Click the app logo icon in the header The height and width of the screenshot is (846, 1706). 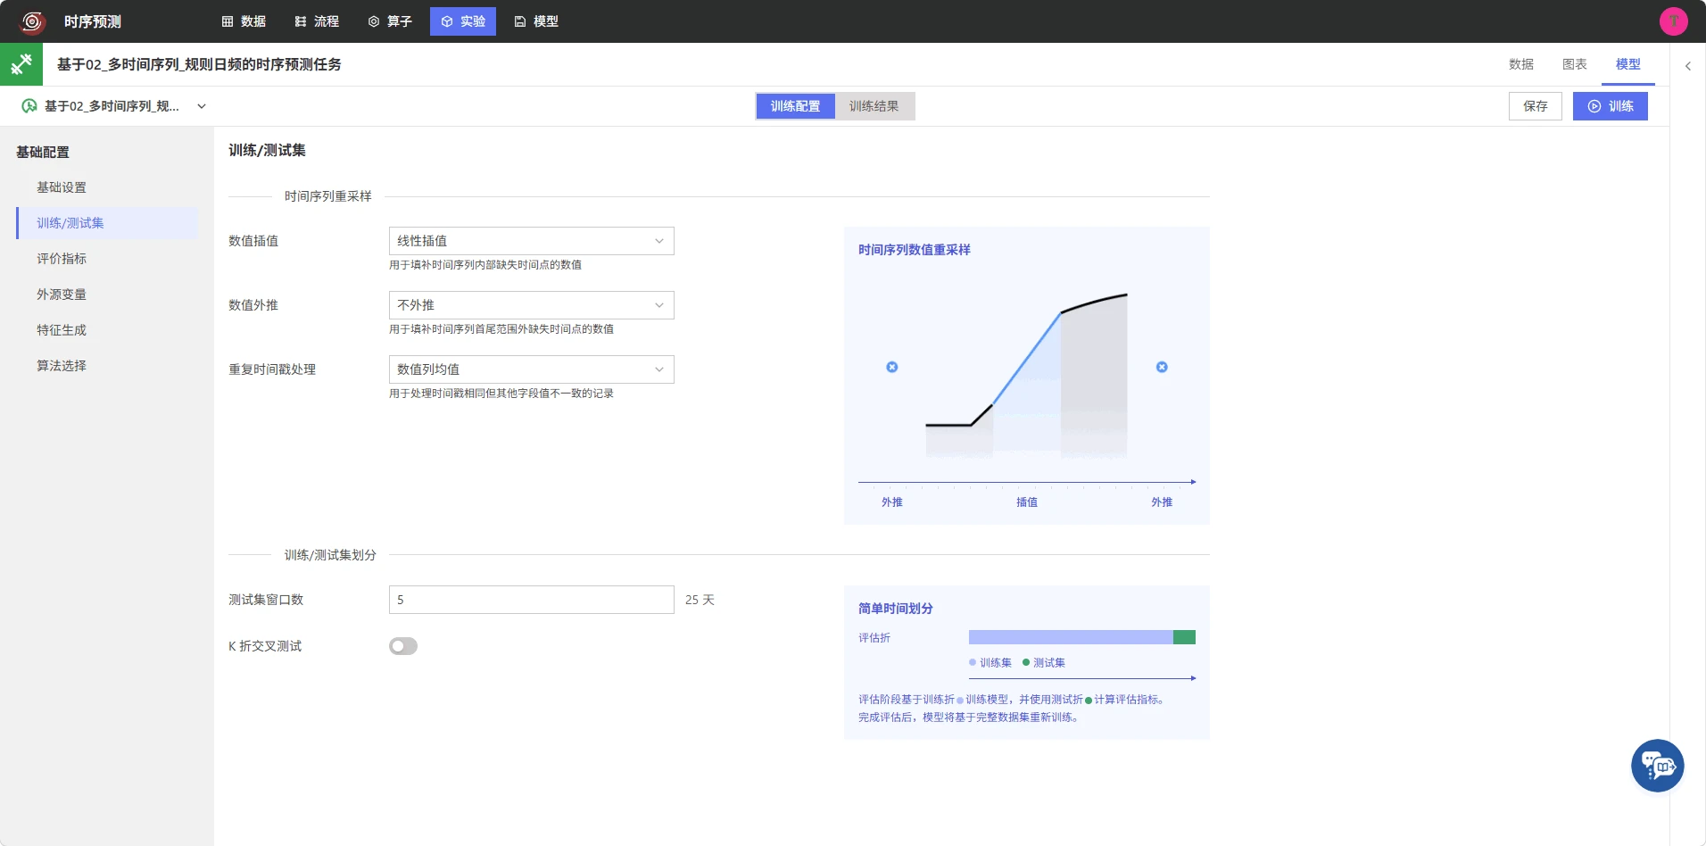(32, 21)
